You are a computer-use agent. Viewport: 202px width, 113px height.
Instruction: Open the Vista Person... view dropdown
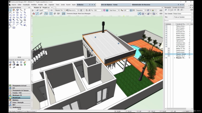[x=114, y=10]
